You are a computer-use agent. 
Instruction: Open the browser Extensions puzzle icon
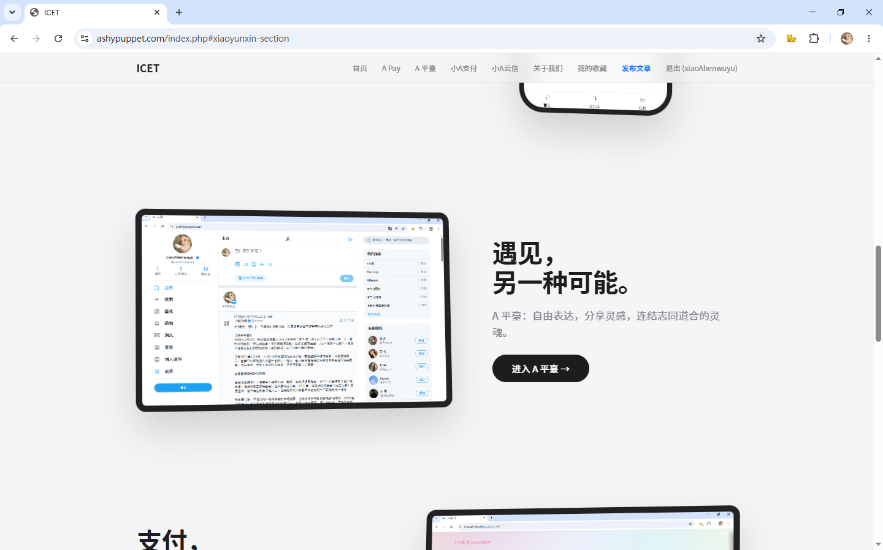814,39
